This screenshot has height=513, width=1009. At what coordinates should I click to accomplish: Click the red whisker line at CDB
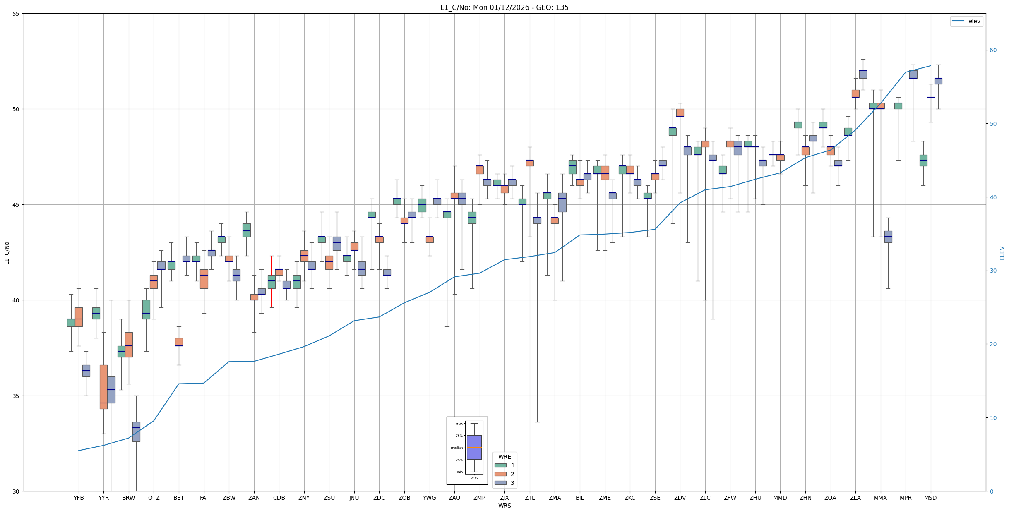coord(271,265)
